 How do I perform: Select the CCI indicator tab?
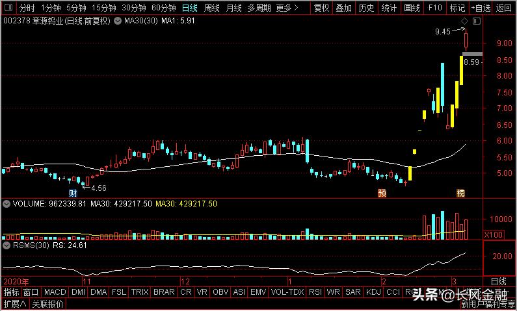pos(393,292)
